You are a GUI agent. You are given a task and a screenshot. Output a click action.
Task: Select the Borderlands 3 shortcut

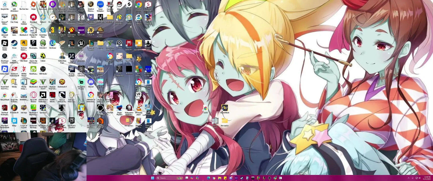(x=52, y=31)
